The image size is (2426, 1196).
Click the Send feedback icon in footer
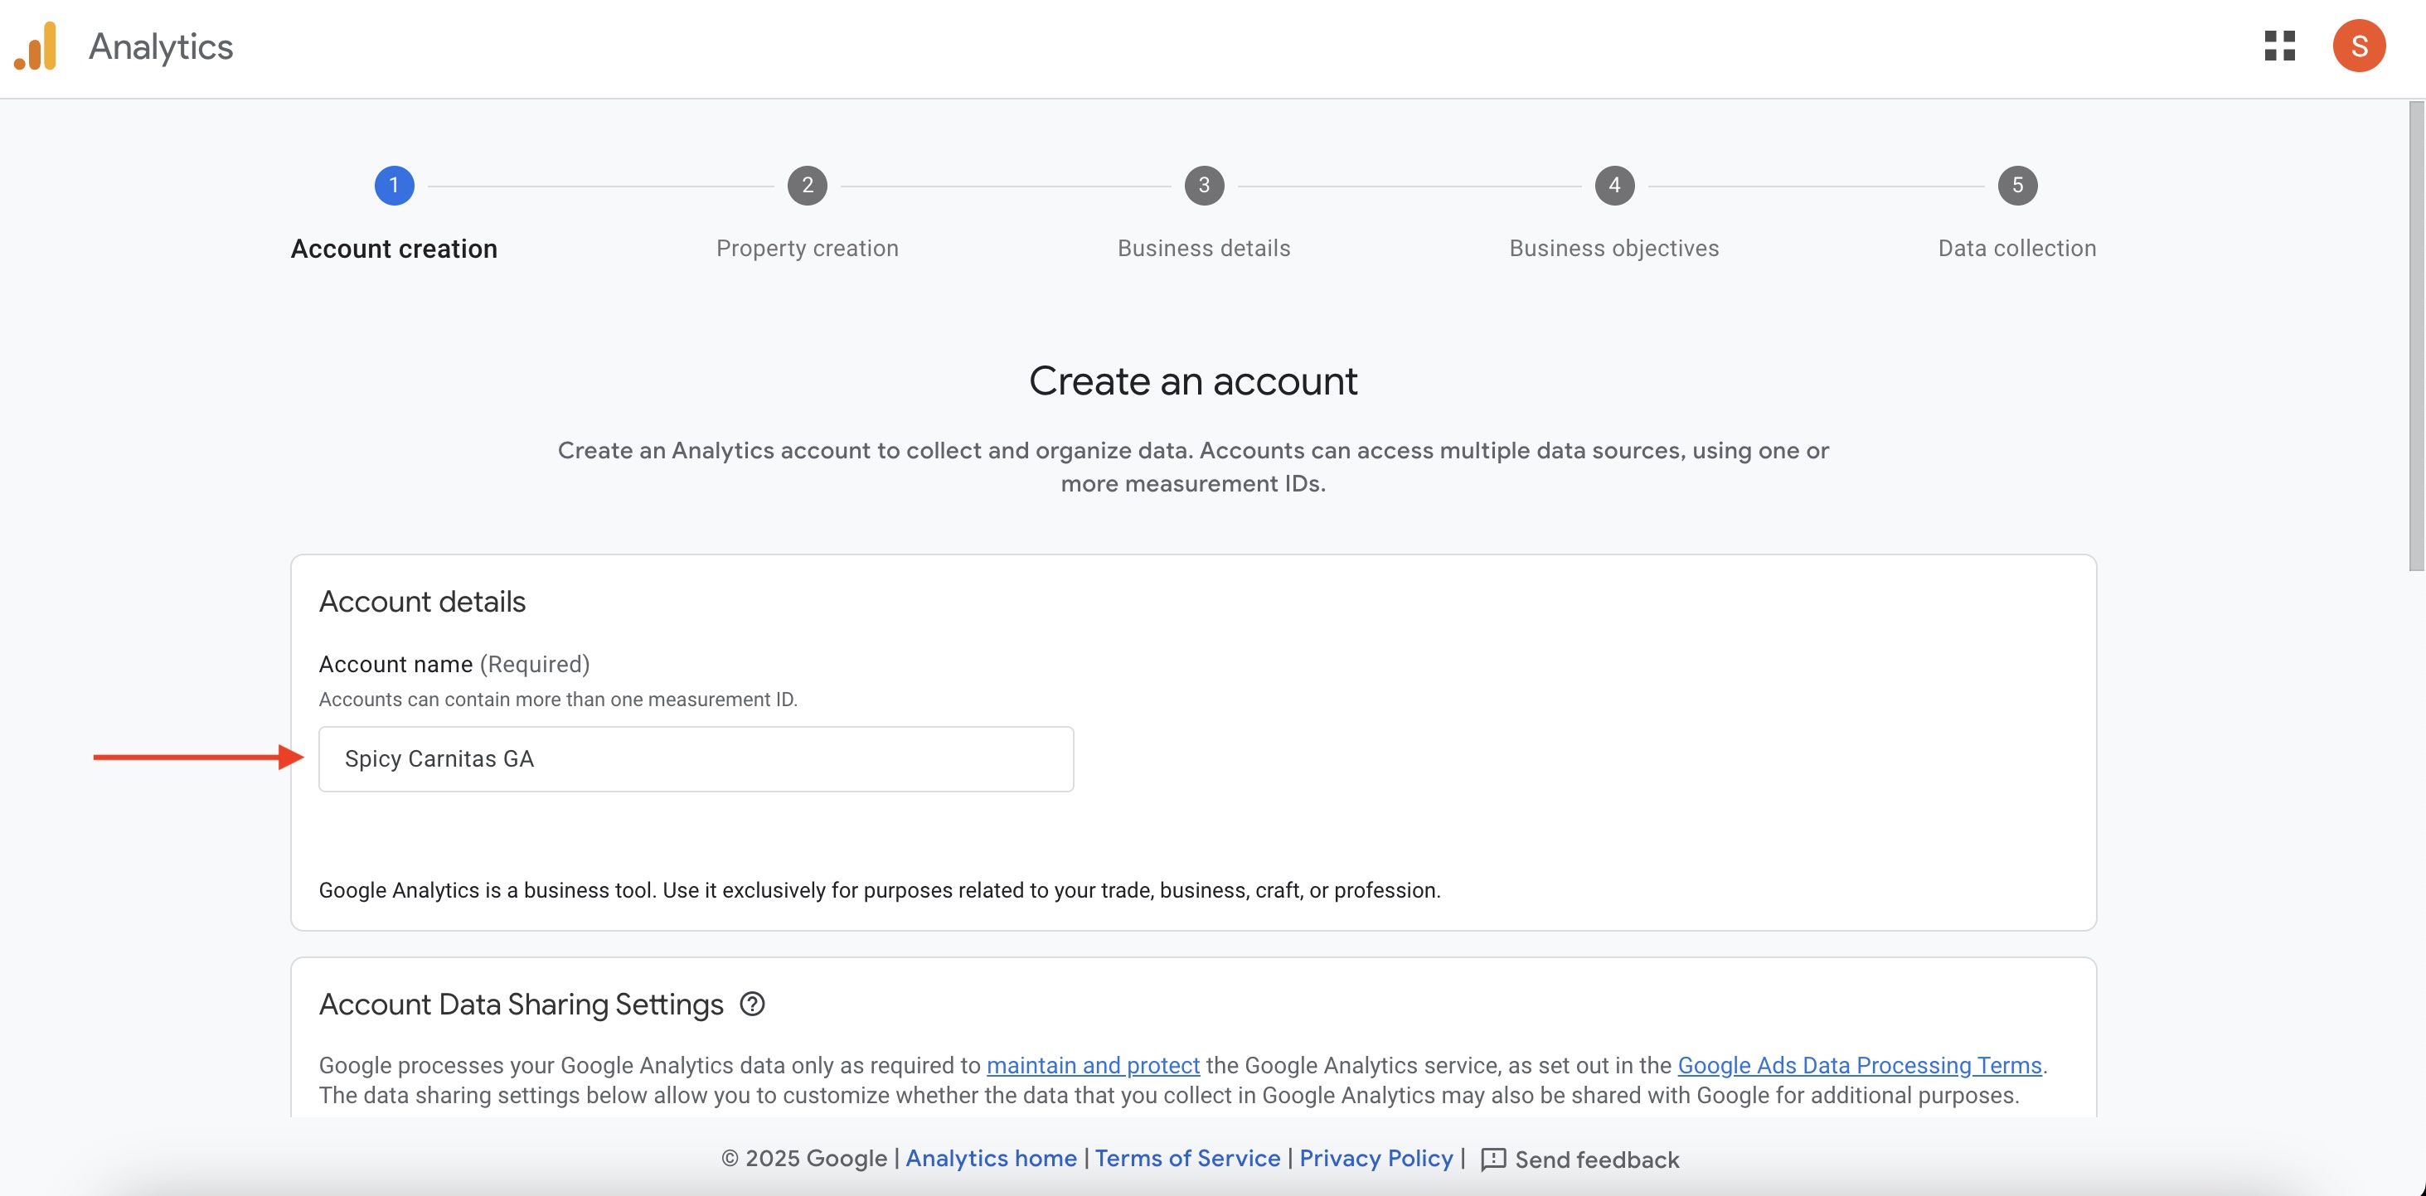pos(1492,1160)
